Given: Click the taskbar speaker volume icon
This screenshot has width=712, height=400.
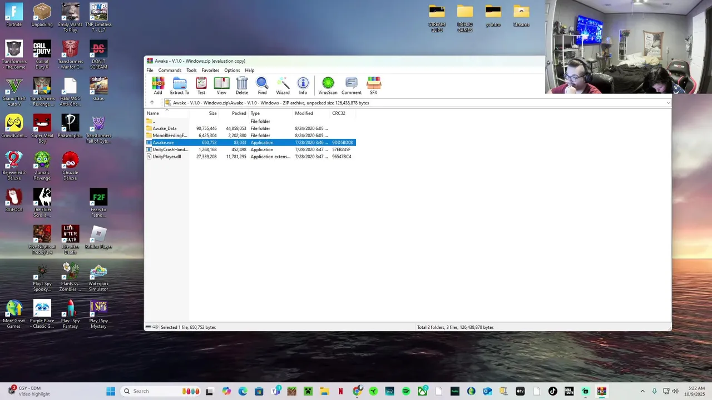Looking at the screenshot, I should click(675, 391).
